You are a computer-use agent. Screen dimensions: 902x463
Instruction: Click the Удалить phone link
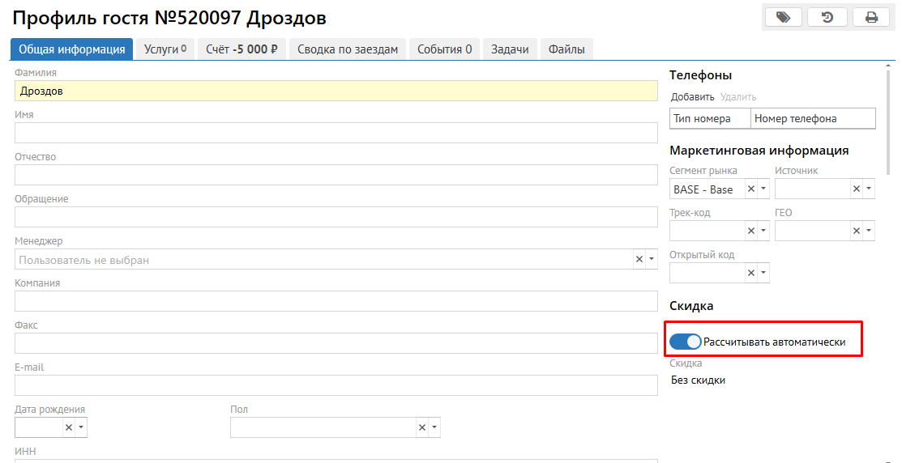pos(738,97)
